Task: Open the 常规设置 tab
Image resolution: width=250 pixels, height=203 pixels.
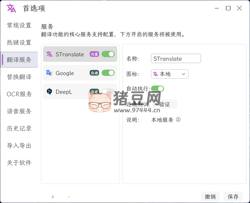Action: (19, 26)
